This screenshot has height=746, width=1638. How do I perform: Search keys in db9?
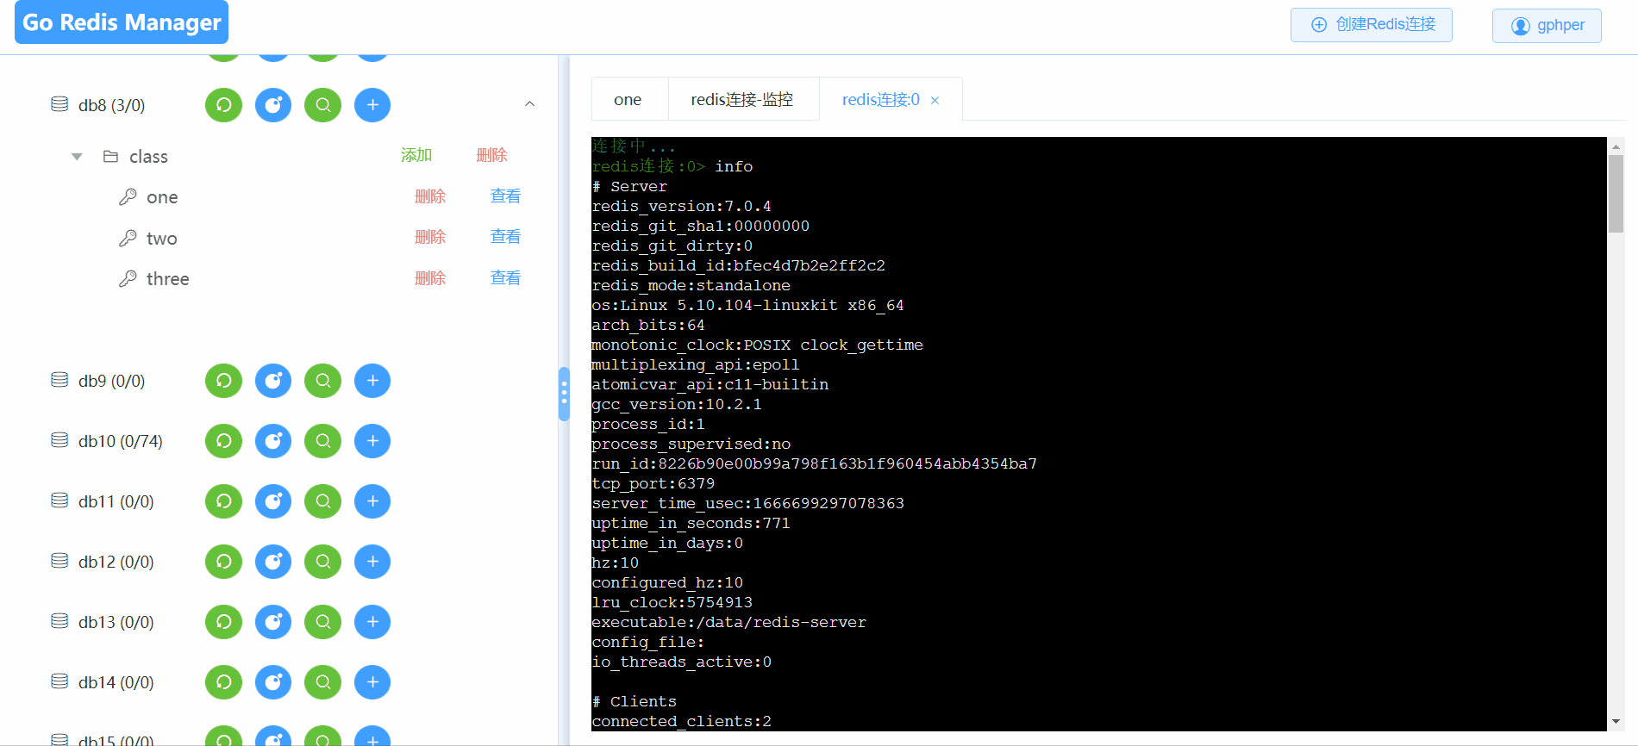pyautogui.click(x=323, y=381)
